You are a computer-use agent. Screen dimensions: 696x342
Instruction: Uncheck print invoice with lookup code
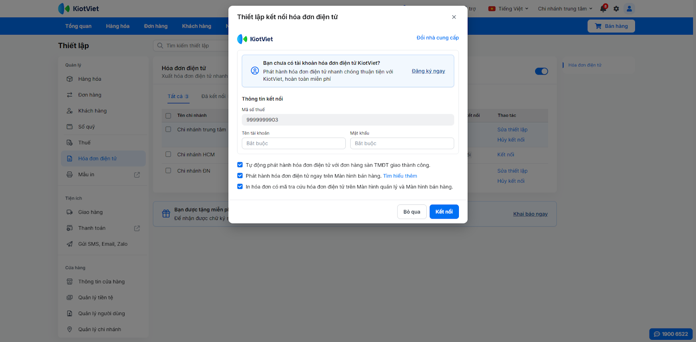click(x=240, y=187)
